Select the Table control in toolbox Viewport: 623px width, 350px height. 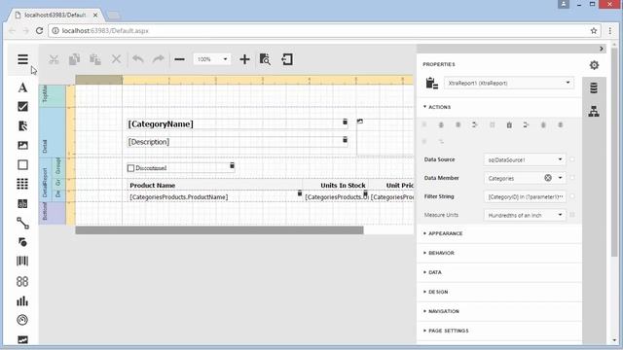[x=22, y=184]
